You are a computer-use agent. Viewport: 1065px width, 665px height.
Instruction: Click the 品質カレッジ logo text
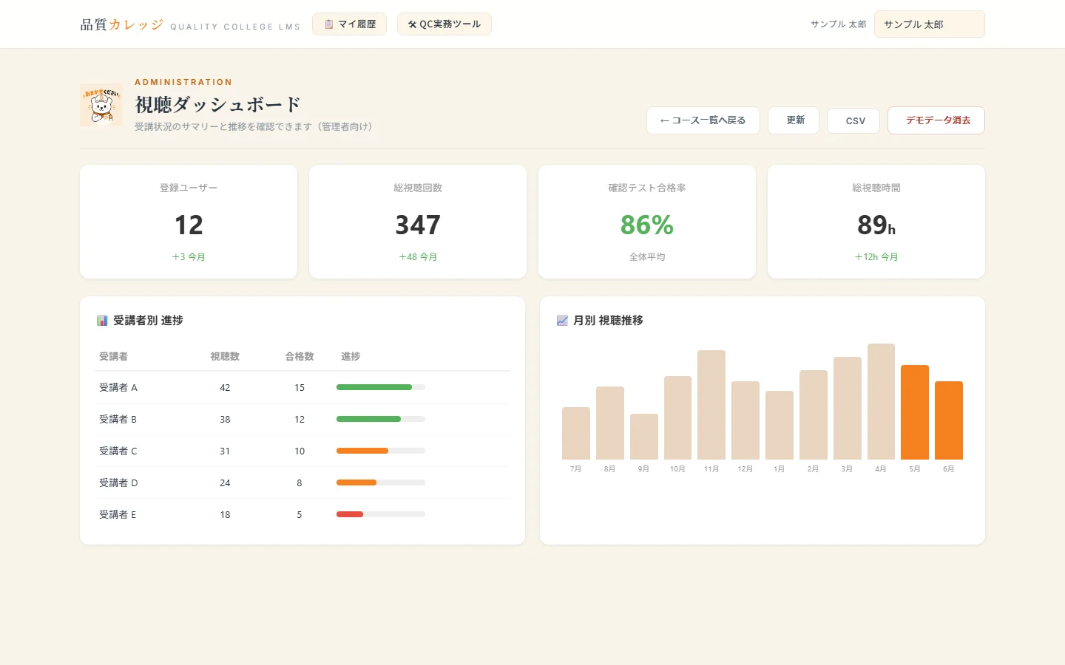(122, 25)
